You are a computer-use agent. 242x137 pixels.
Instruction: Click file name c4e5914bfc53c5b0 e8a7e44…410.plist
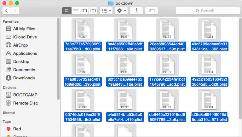(x=125, y=117)
